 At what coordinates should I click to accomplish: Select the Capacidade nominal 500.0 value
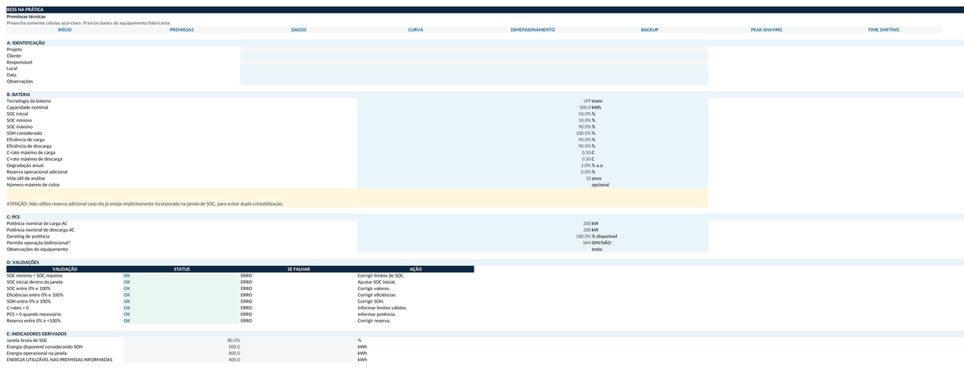(x=584, y=107)
